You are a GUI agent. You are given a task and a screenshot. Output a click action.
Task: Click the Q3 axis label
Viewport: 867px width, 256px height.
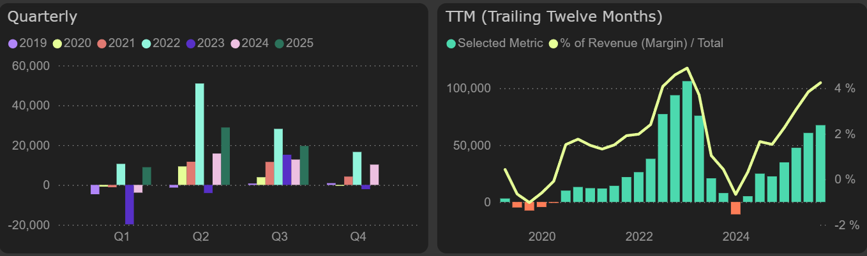pyautogui.click(x=279, y=238)
